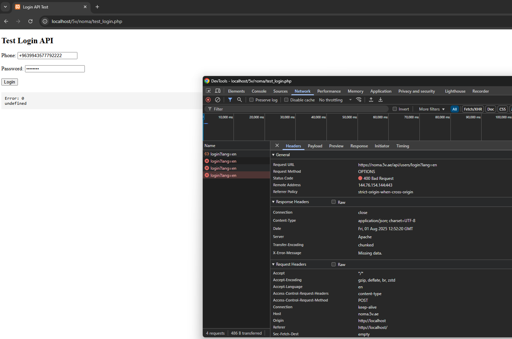Click into the Phone input field

click(x=47, y=56)
